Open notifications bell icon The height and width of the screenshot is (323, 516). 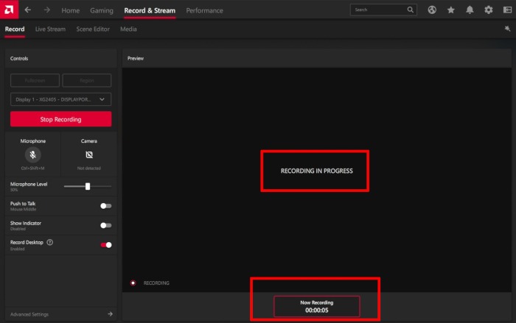tap(470, 10)
